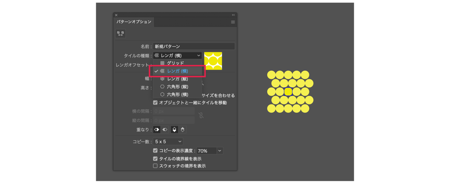Expand the copy opacity 70% dropdown arrow
The width and height of the screenshot is (450, 183).
pyautogui.click(x=220, y=151)
